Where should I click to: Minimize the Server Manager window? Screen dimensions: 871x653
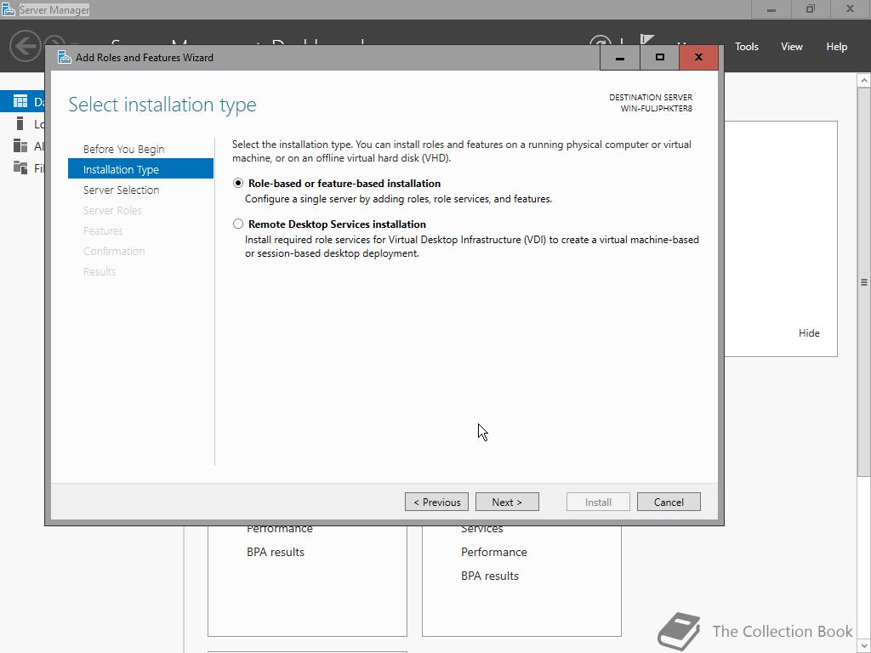pyautogui.click(x=771, y=9)
